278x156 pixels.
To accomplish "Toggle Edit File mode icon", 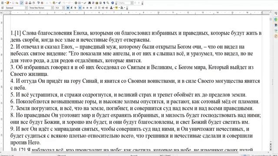I will [22, 3].
